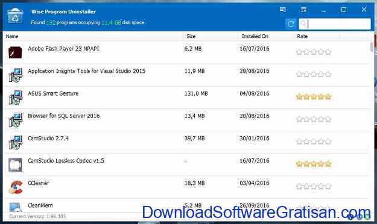Sort the list by Size column

click(191, 36)
